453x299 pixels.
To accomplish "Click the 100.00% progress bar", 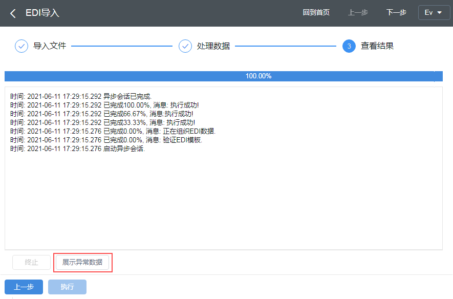I will pyautogui.click(x=223, y=76).
